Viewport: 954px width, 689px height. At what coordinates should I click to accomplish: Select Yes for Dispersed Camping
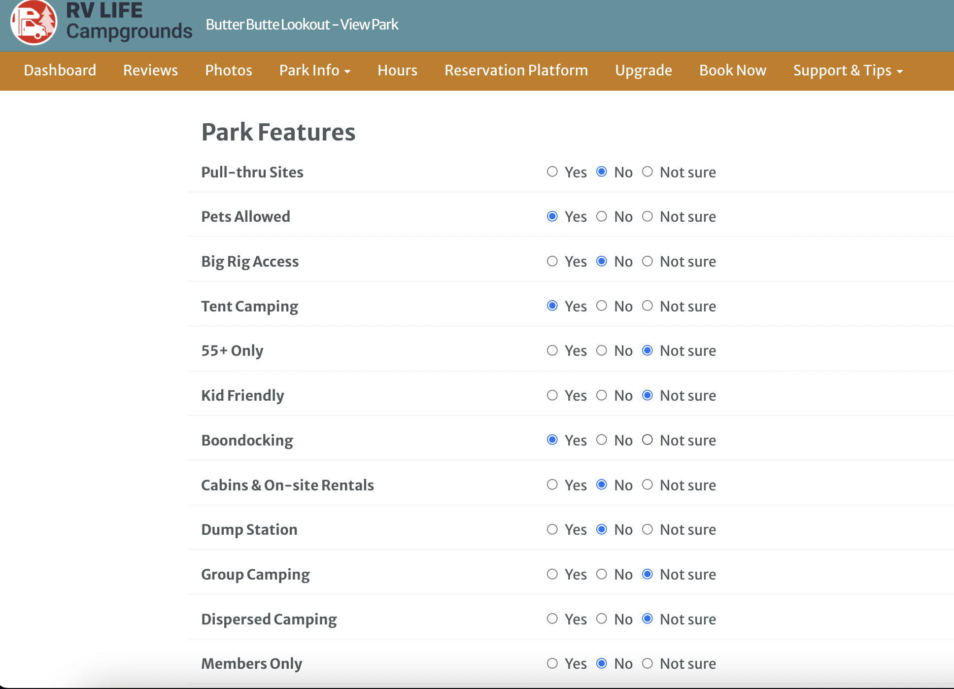click(x=552, y=619)
